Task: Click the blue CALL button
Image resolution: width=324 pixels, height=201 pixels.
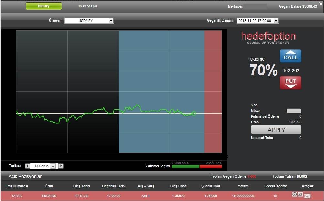Action: coord(290,56)
